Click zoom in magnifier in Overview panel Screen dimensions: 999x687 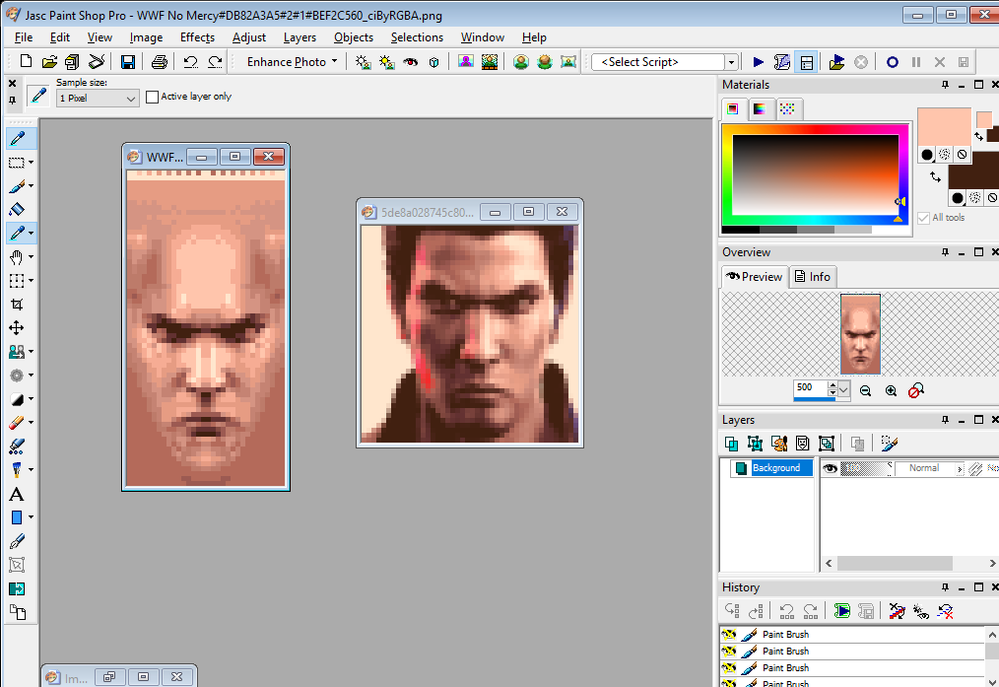click(x=891, y=391)
